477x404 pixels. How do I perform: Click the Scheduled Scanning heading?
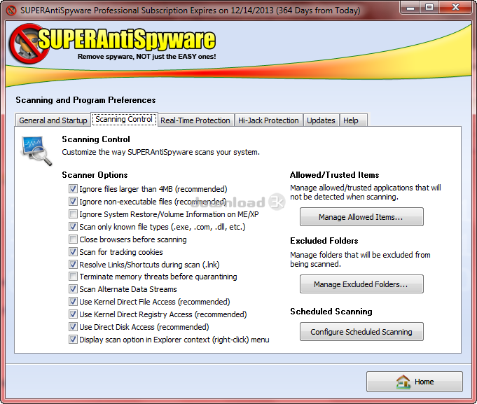tap(331, 312)
